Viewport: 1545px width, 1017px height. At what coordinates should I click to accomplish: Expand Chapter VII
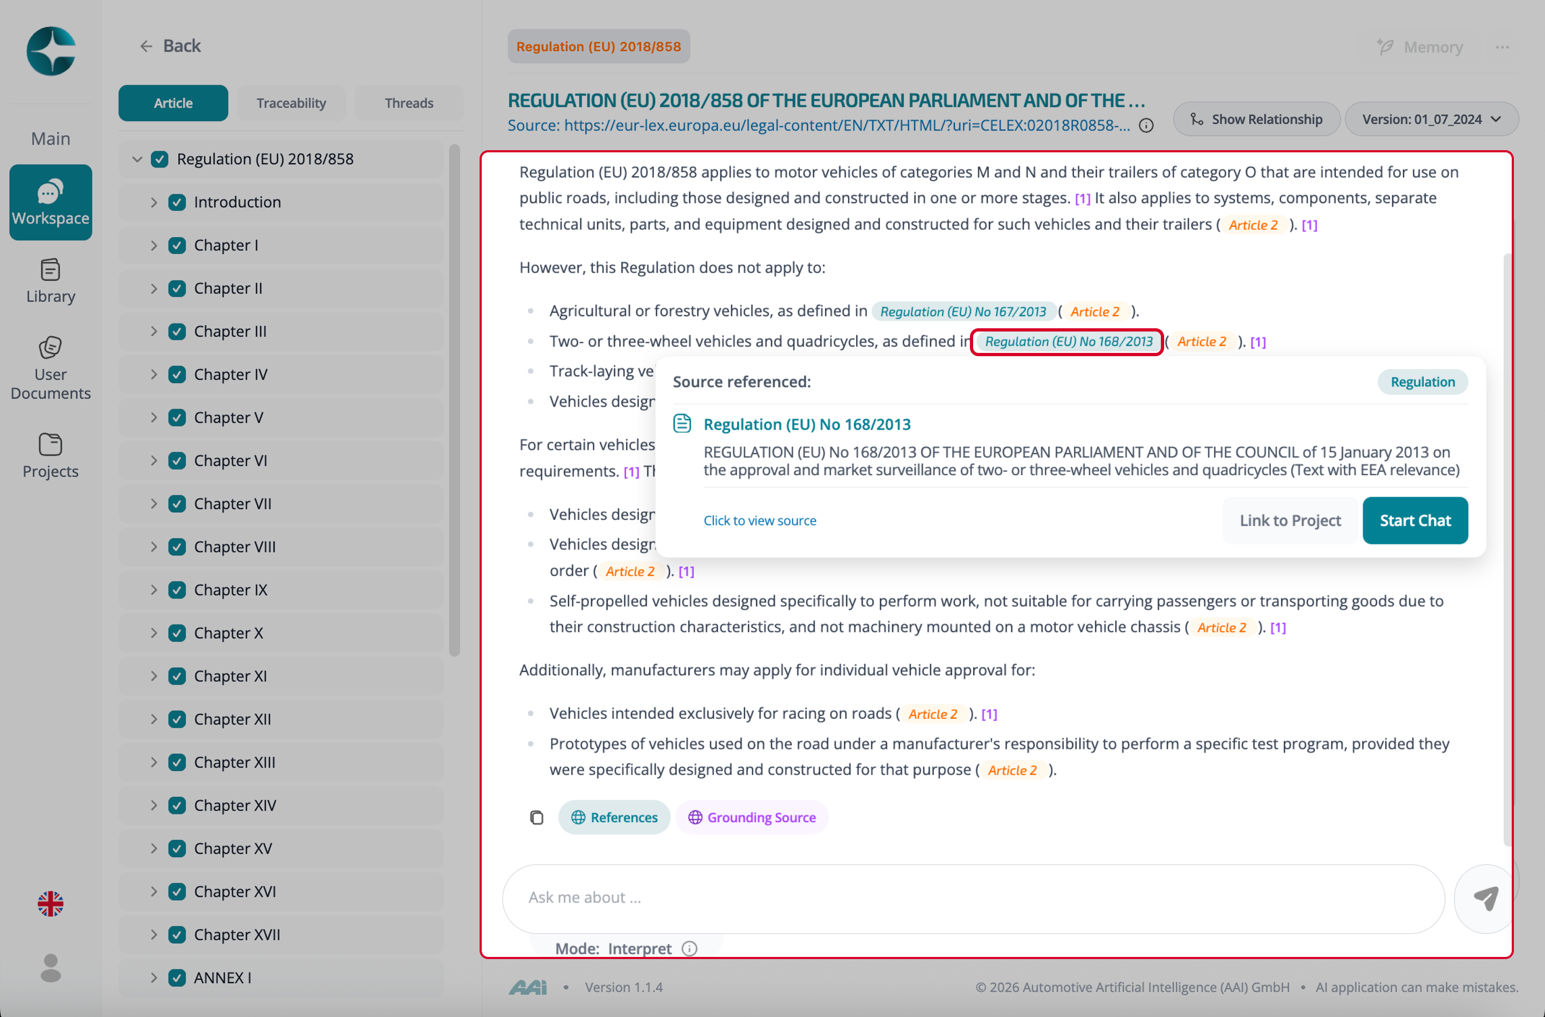pyautogui.click(x=154, y=504)
